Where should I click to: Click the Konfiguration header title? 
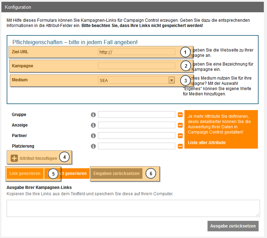(18, 7)
